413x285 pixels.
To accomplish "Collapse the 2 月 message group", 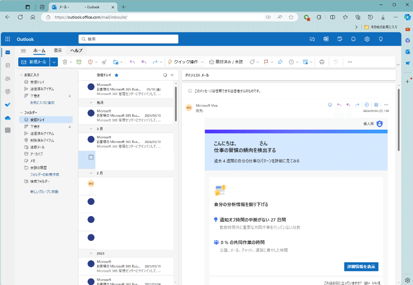I will coord(91,173).
